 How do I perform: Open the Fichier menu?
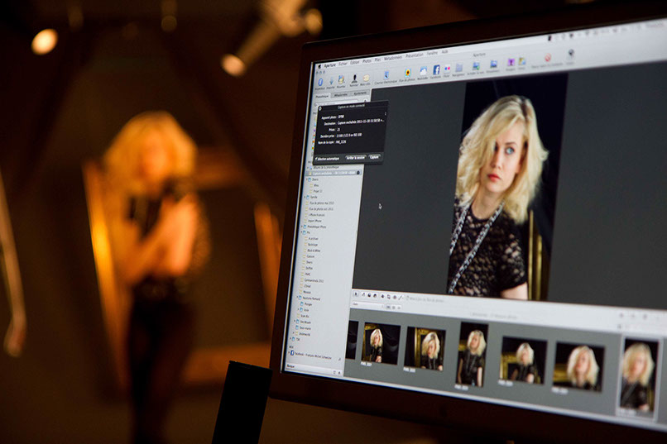pyautogui.click(x=343, y=63)
